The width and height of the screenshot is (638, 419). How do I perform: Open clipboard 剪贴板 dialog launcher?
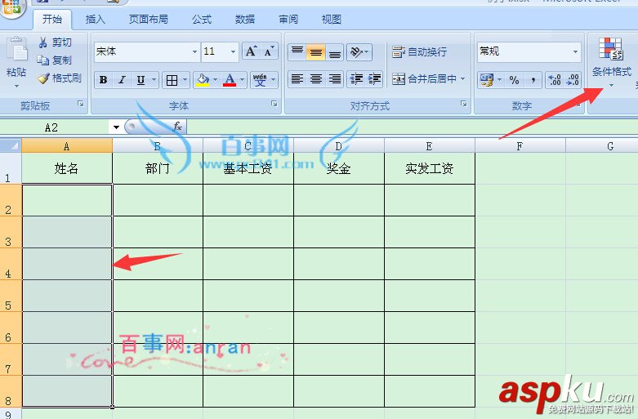tap(81, 105)
